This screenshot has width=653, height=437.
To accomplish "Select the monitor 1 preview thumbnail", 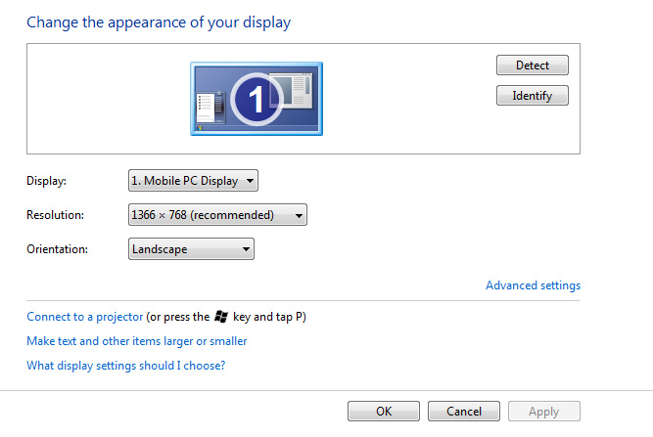I will (257, 99).
